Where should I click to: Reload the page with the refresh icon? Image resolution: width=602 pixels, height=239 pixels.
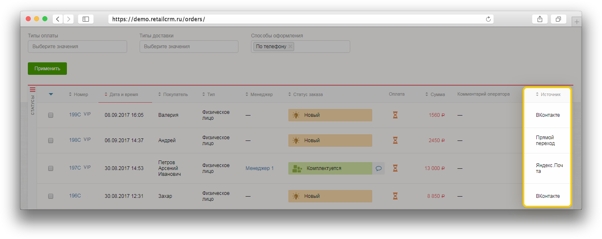[x=488, y=19]
